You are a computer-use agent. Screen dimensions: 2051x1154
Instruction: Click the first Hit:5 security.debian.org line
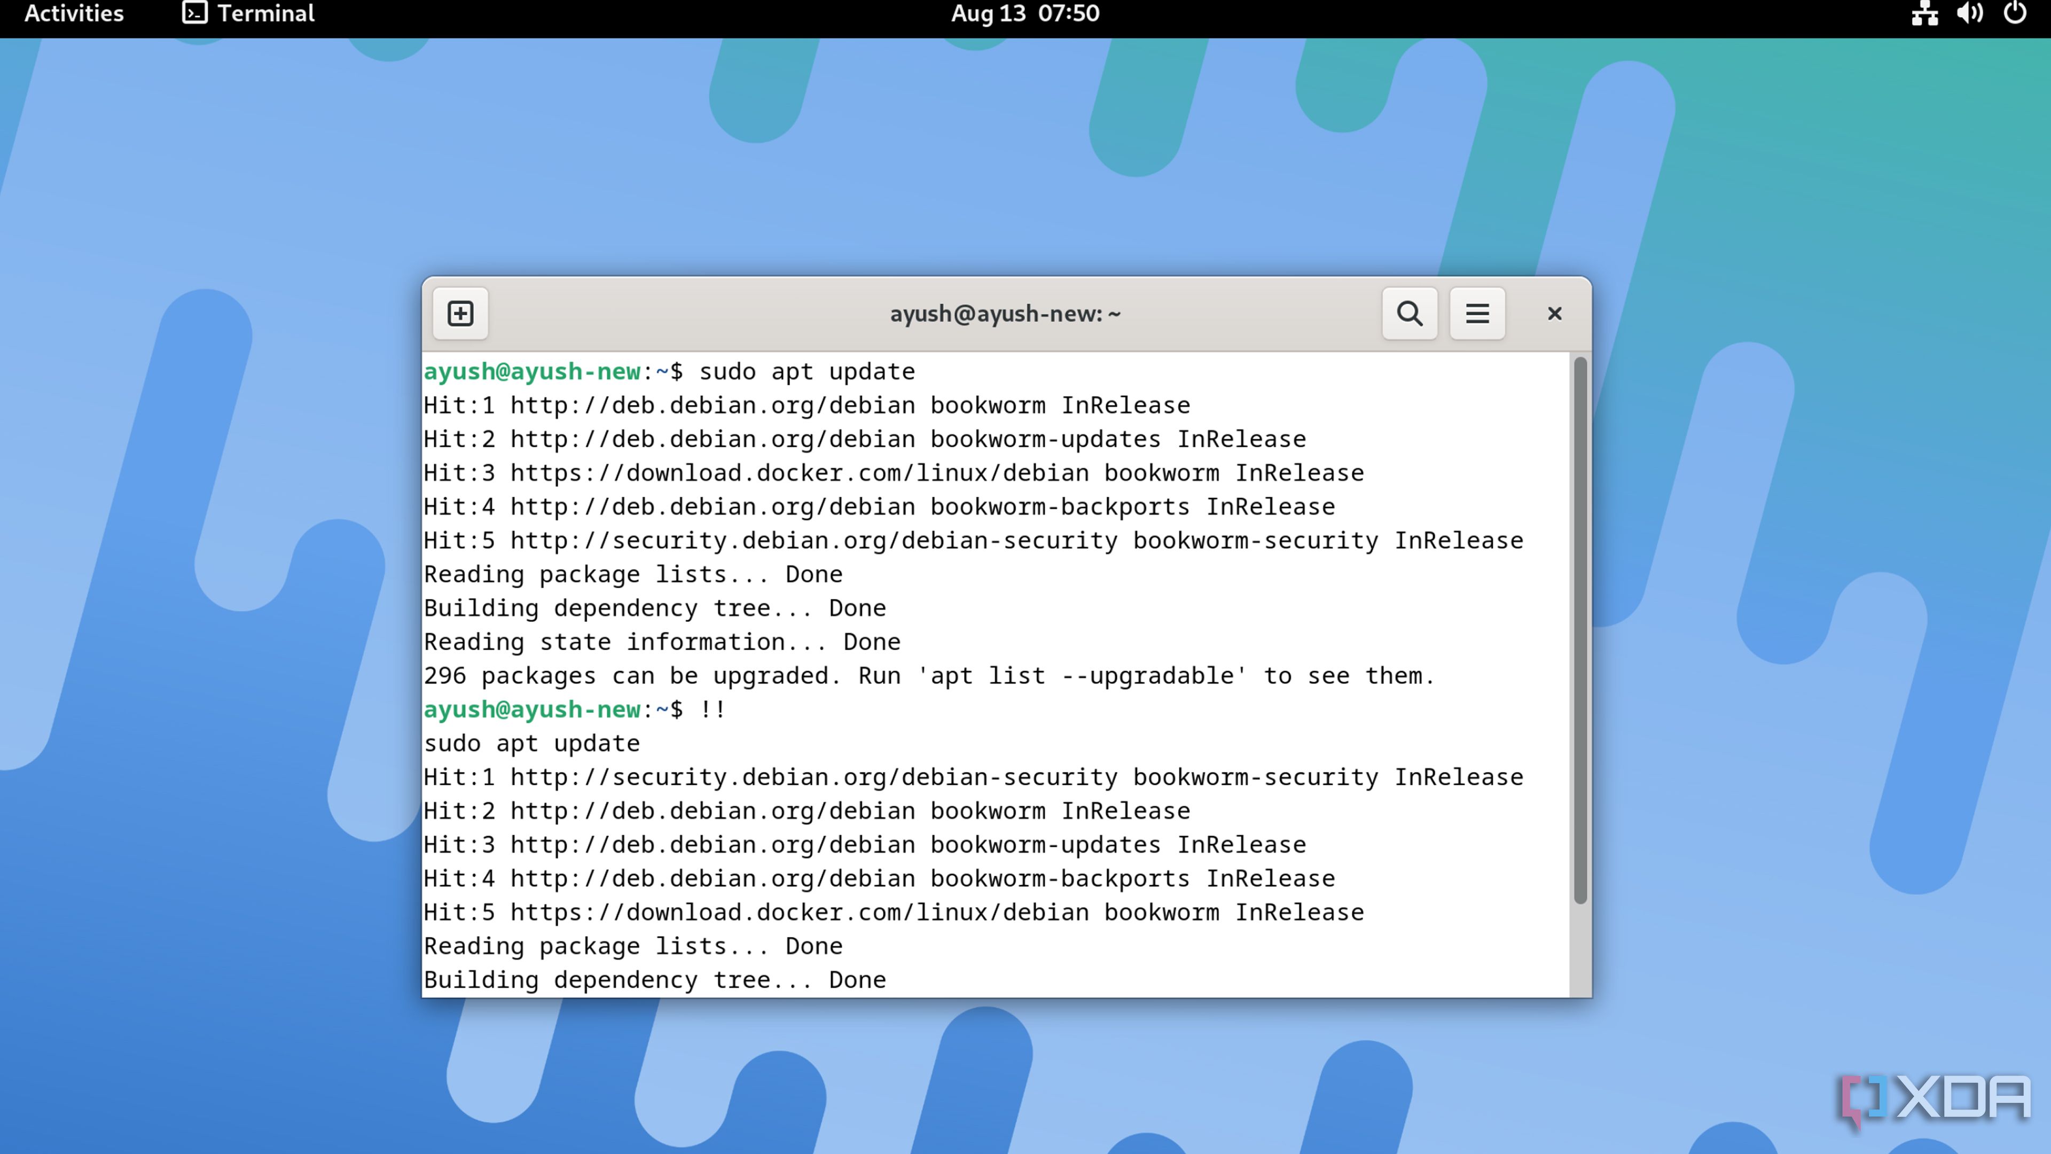click(x=973, y=541)
